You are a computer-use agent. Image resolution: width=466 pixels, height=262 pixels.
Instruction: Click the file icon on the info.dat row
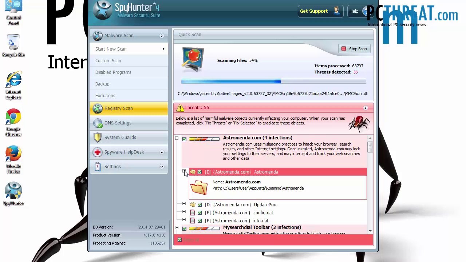pos(193,221)
